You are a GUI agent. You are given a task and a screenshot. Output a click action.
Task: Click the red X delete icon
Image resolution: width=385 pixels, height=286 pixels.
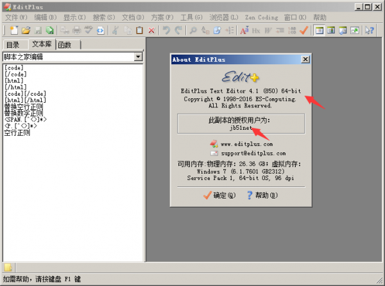(x=151, y=30)
